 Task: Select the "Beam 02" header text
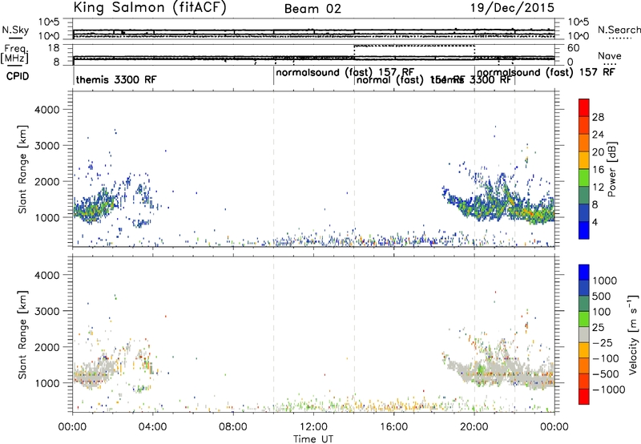312,9
